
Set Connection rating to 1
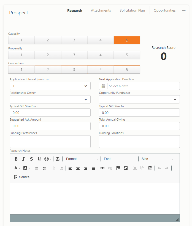21,70
